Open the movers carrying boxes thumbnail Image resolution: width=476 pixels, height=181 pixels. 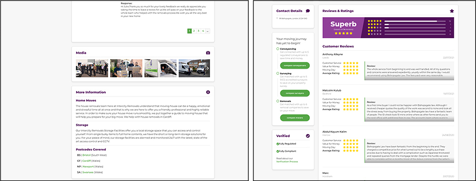click(126, 68)
